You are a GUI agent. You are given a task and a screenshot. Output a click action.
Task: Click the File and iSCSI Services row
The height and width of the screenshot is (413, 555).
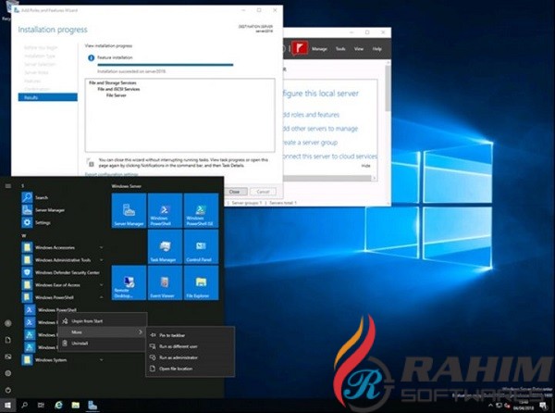pos(118,89)
